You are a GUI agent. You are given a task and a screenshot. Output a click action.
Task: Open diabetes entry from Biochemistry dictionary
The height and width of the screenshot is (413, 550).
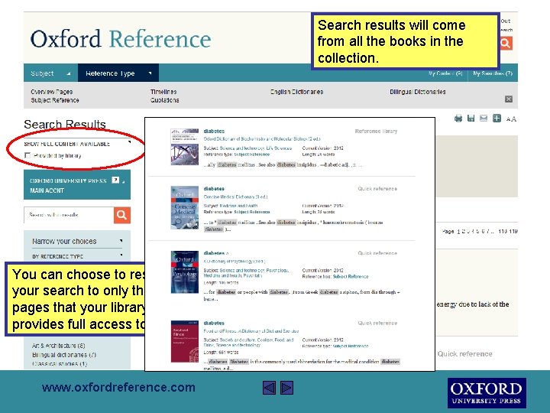click(214, 131)
